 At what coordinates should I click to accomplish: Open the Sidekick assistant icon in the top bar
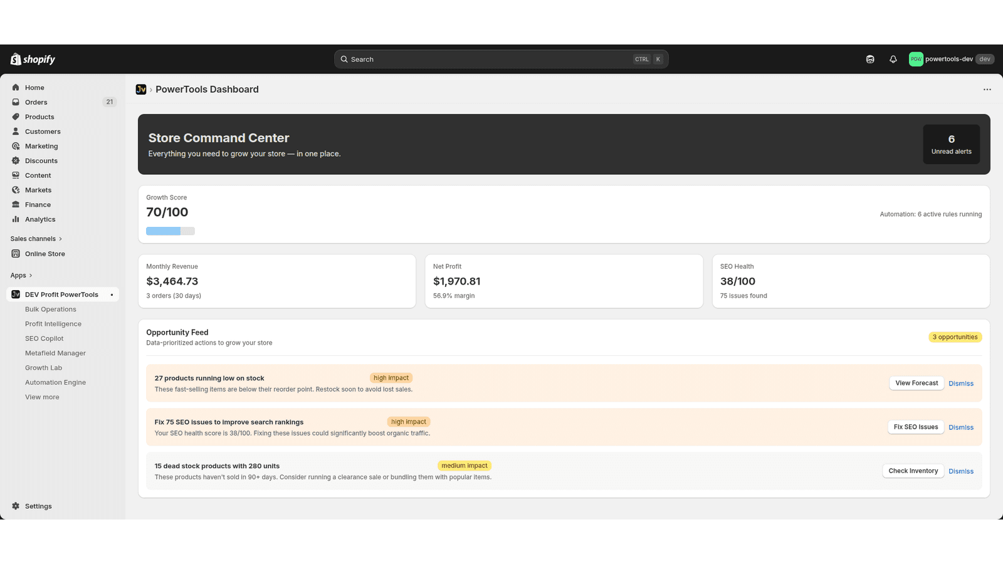point(870,59)
